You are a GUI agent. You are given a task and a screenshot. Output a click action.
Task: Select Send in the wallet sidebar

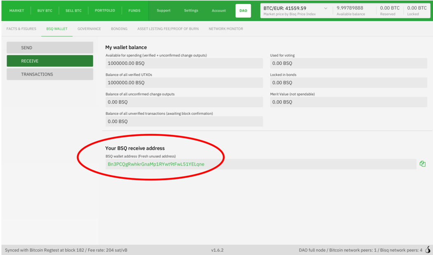[x=50, y=48]
